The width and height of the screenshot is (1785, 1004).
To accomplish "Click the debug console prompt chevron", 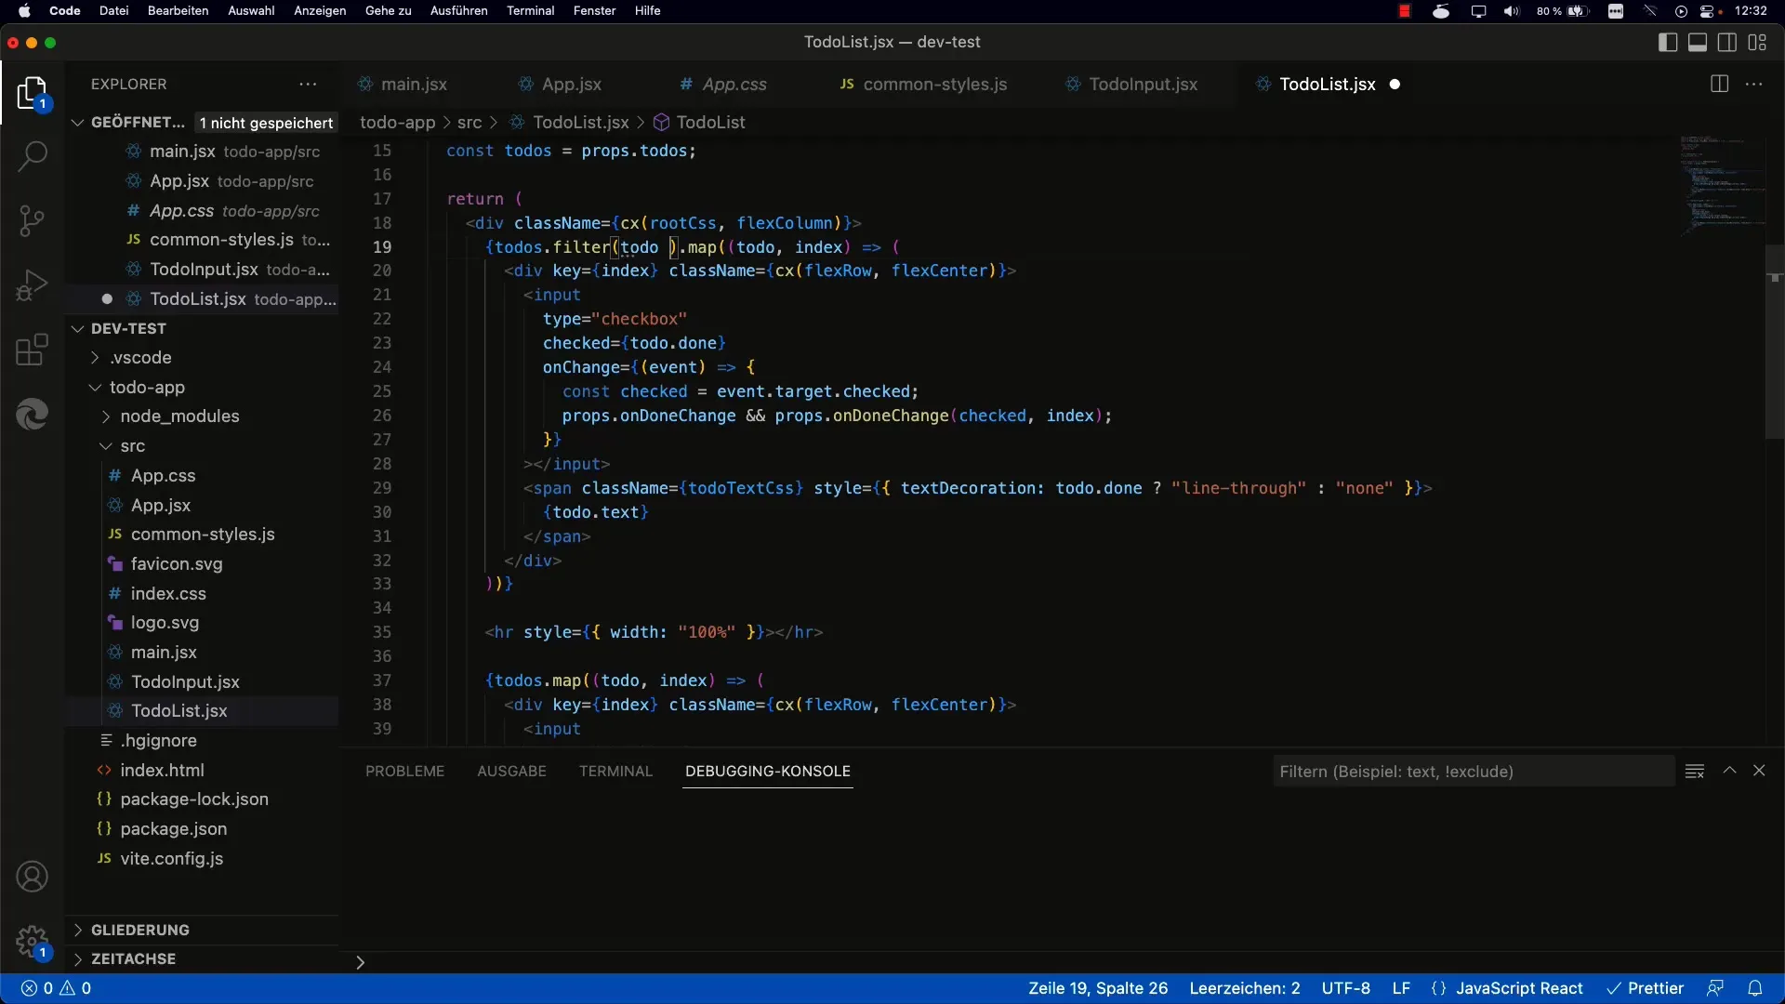I will (360, 962).
